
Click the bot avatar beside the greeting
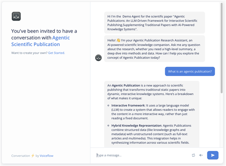[x=98, y=58]
